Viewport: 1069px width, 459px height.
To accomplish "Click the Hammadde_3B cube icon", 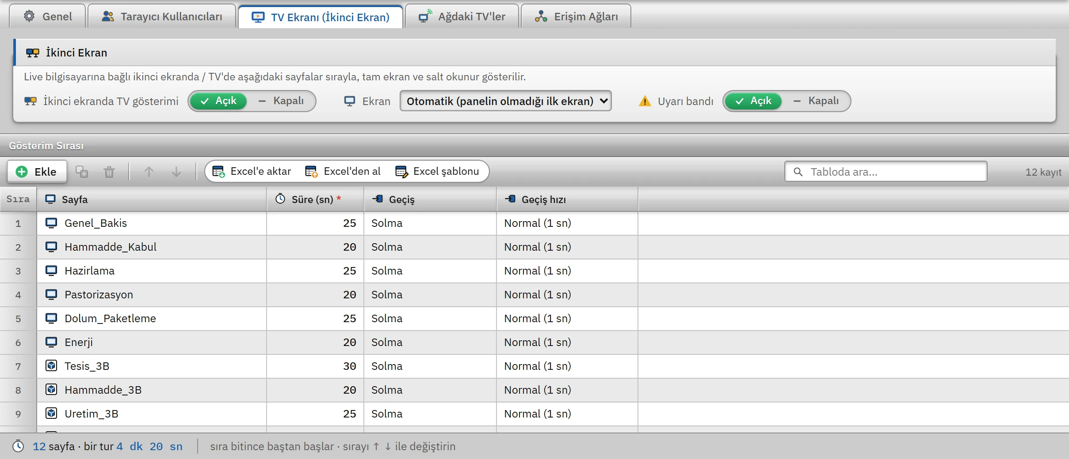I will [x=51, y=390].
